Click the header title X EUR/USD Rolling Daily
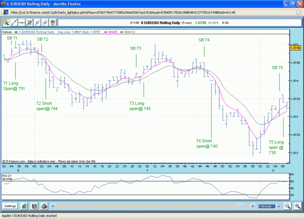304x219 pixels. [x=161, y=23]
